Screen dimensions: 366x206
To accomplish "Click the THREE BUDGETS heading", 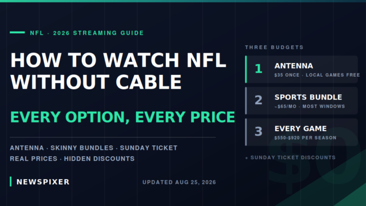I will 274,47.
